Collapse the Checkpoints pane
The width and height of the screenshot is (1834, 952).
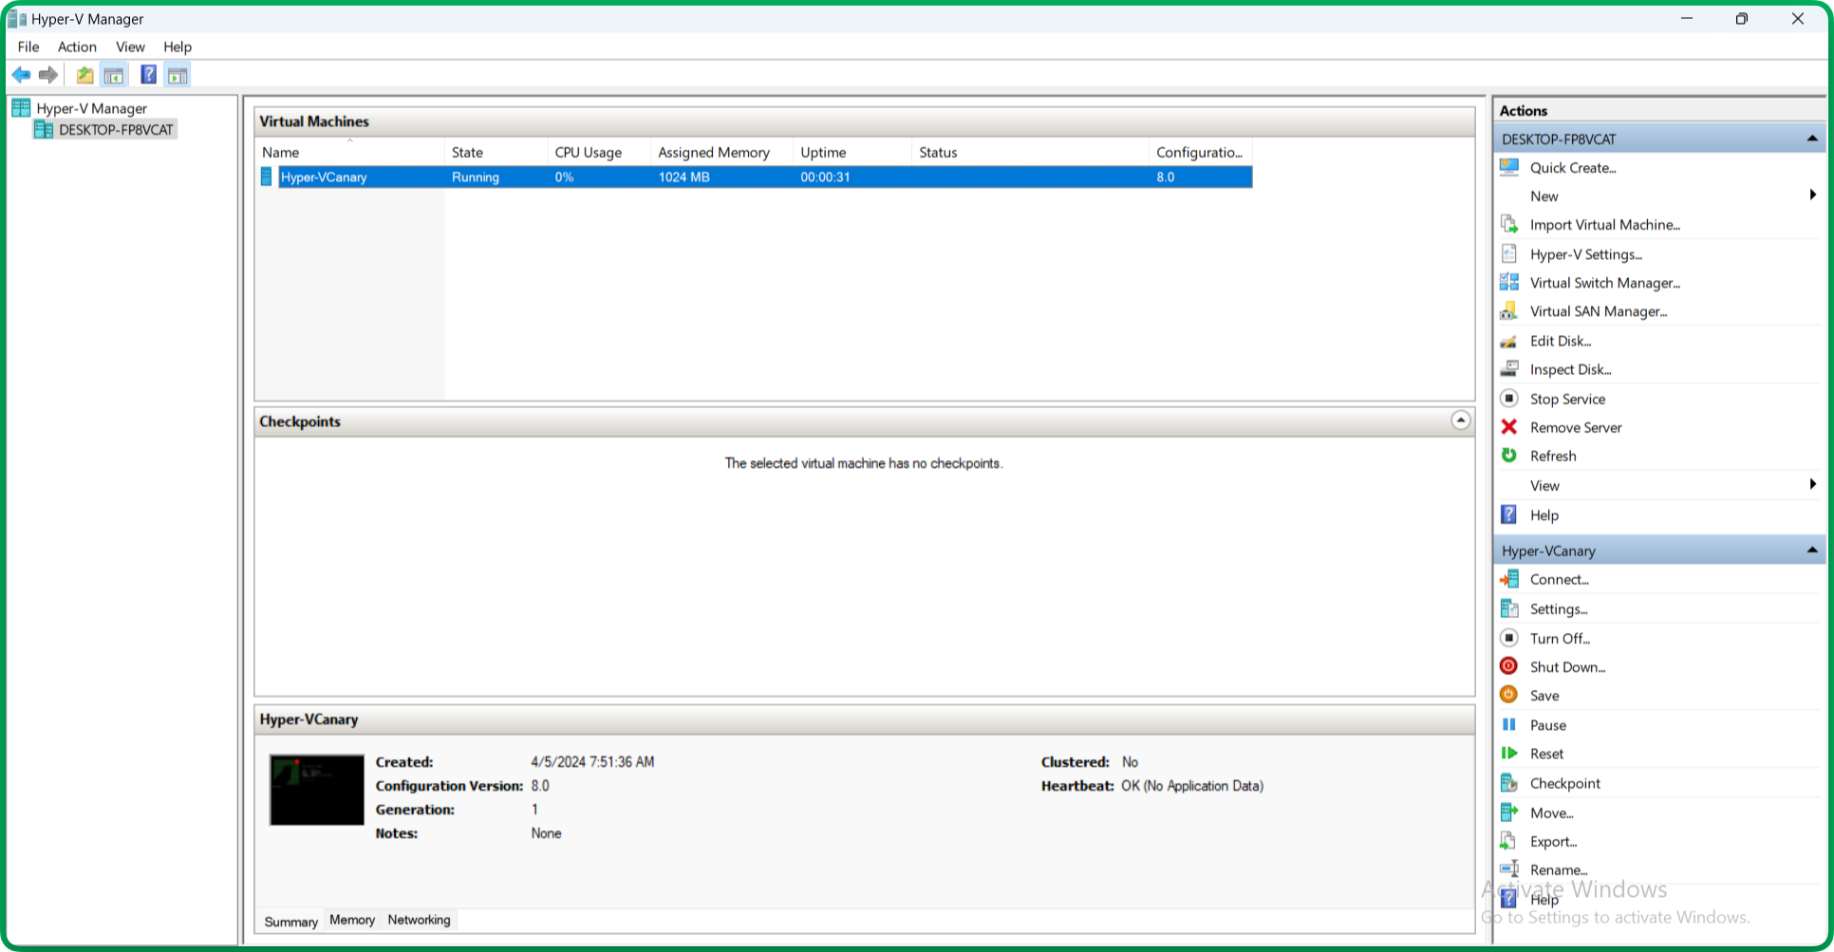coord(1461,420)
